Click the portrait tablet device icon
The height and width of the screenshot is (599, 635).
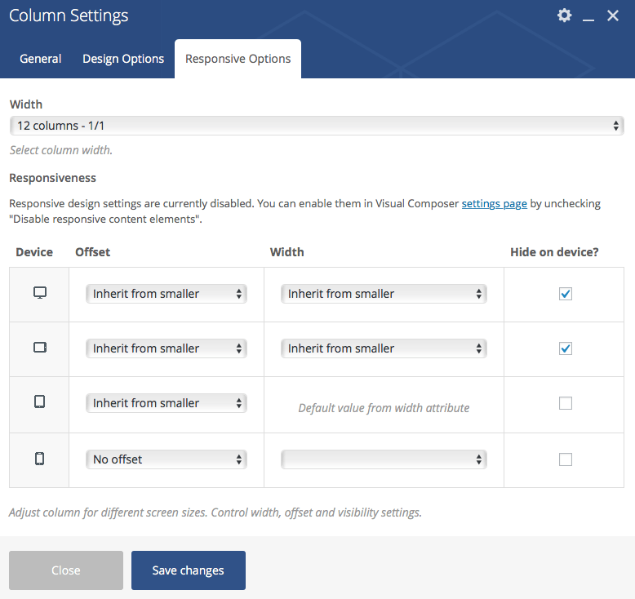40,402
